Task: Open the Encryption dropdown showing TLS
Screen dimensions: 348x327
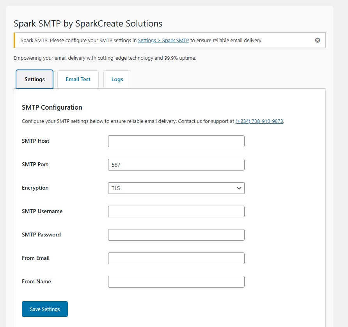Action: pyautogui.click(x=176, y=188)
